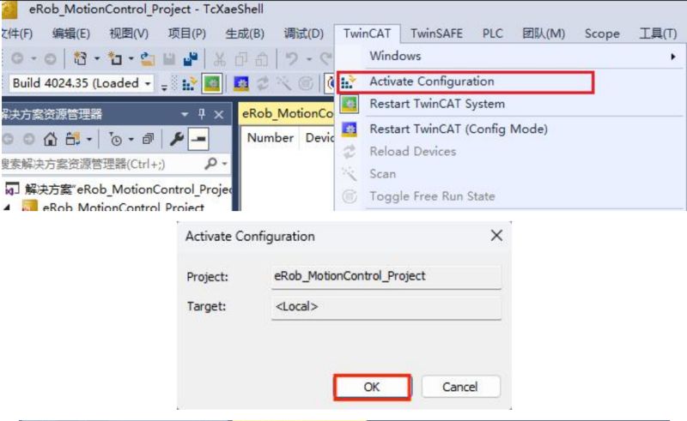Click the Activate Configuration toolbar icon
Viewport: 687px width, 421px height.
click(x=189, y=83)
